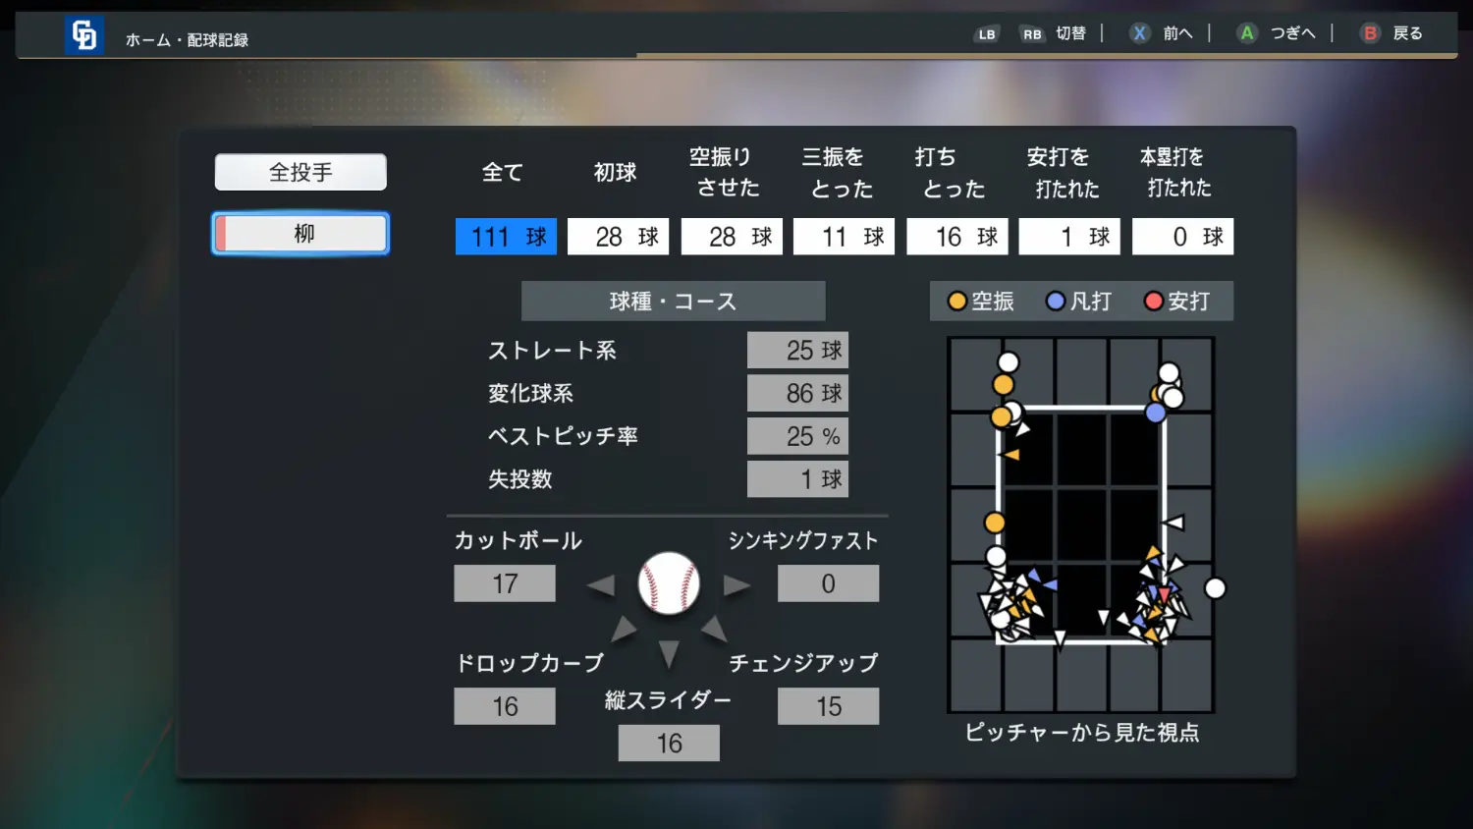Click the red 安打 legend swatch

[x=1154, y=302]
